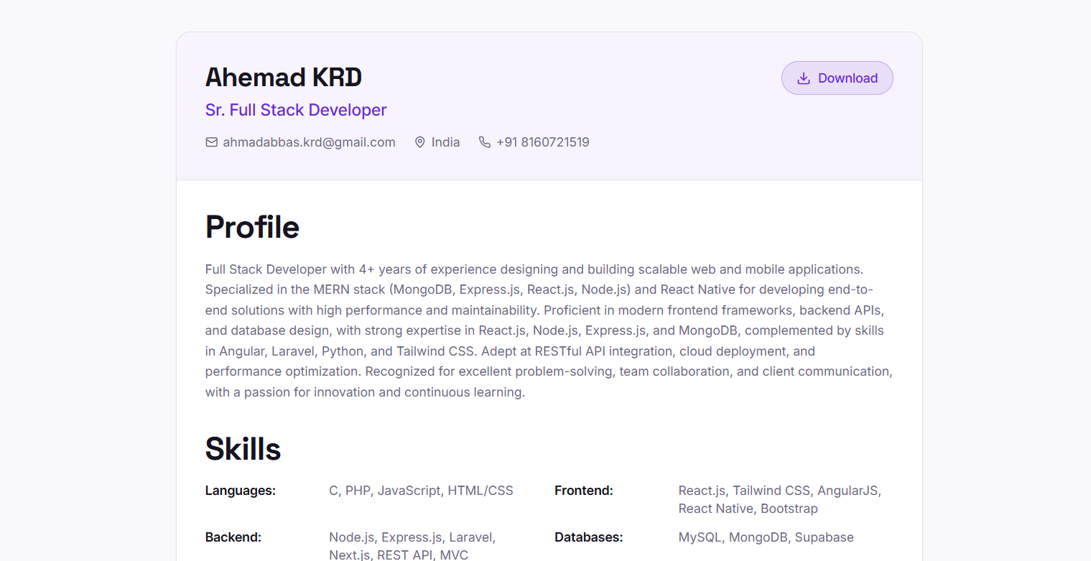This screenshot has height=561, width=1091.
Task: Click the Backend: label
Action: [233, 537]
